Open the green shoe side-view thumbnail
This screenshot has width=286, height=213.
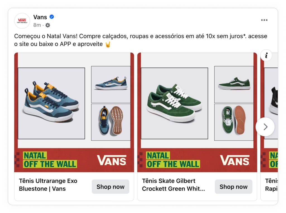[234, 84]
